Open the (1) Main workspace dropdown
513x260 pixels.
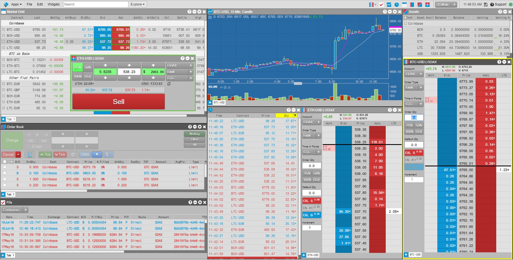[x=446, y=4]
